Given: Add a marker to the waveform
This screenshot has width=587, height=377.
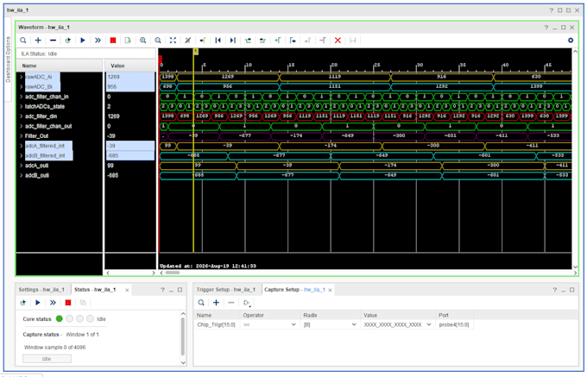Looking at the screenshot, I should pyautogui.click(x=278, y=41).
